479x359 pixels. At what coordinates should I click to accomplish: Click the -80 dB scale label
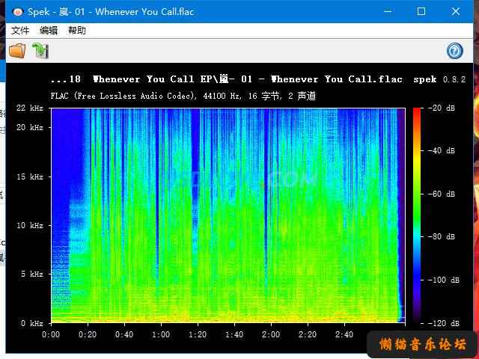442,236
